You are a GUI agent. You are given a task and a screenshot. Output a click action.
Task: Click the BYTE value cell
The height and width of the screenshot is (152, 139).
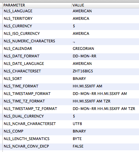(105, 139)
